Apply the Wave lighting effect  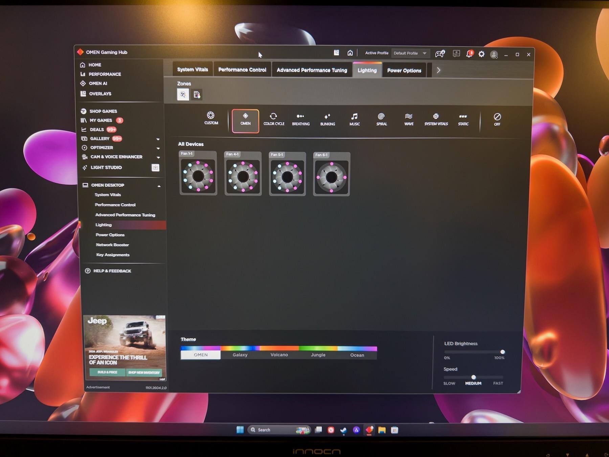tap(409, 120)
